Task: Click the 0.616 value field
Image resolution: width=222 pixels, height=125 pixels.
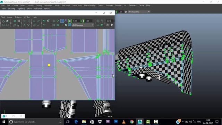Action: pos(110,21)
